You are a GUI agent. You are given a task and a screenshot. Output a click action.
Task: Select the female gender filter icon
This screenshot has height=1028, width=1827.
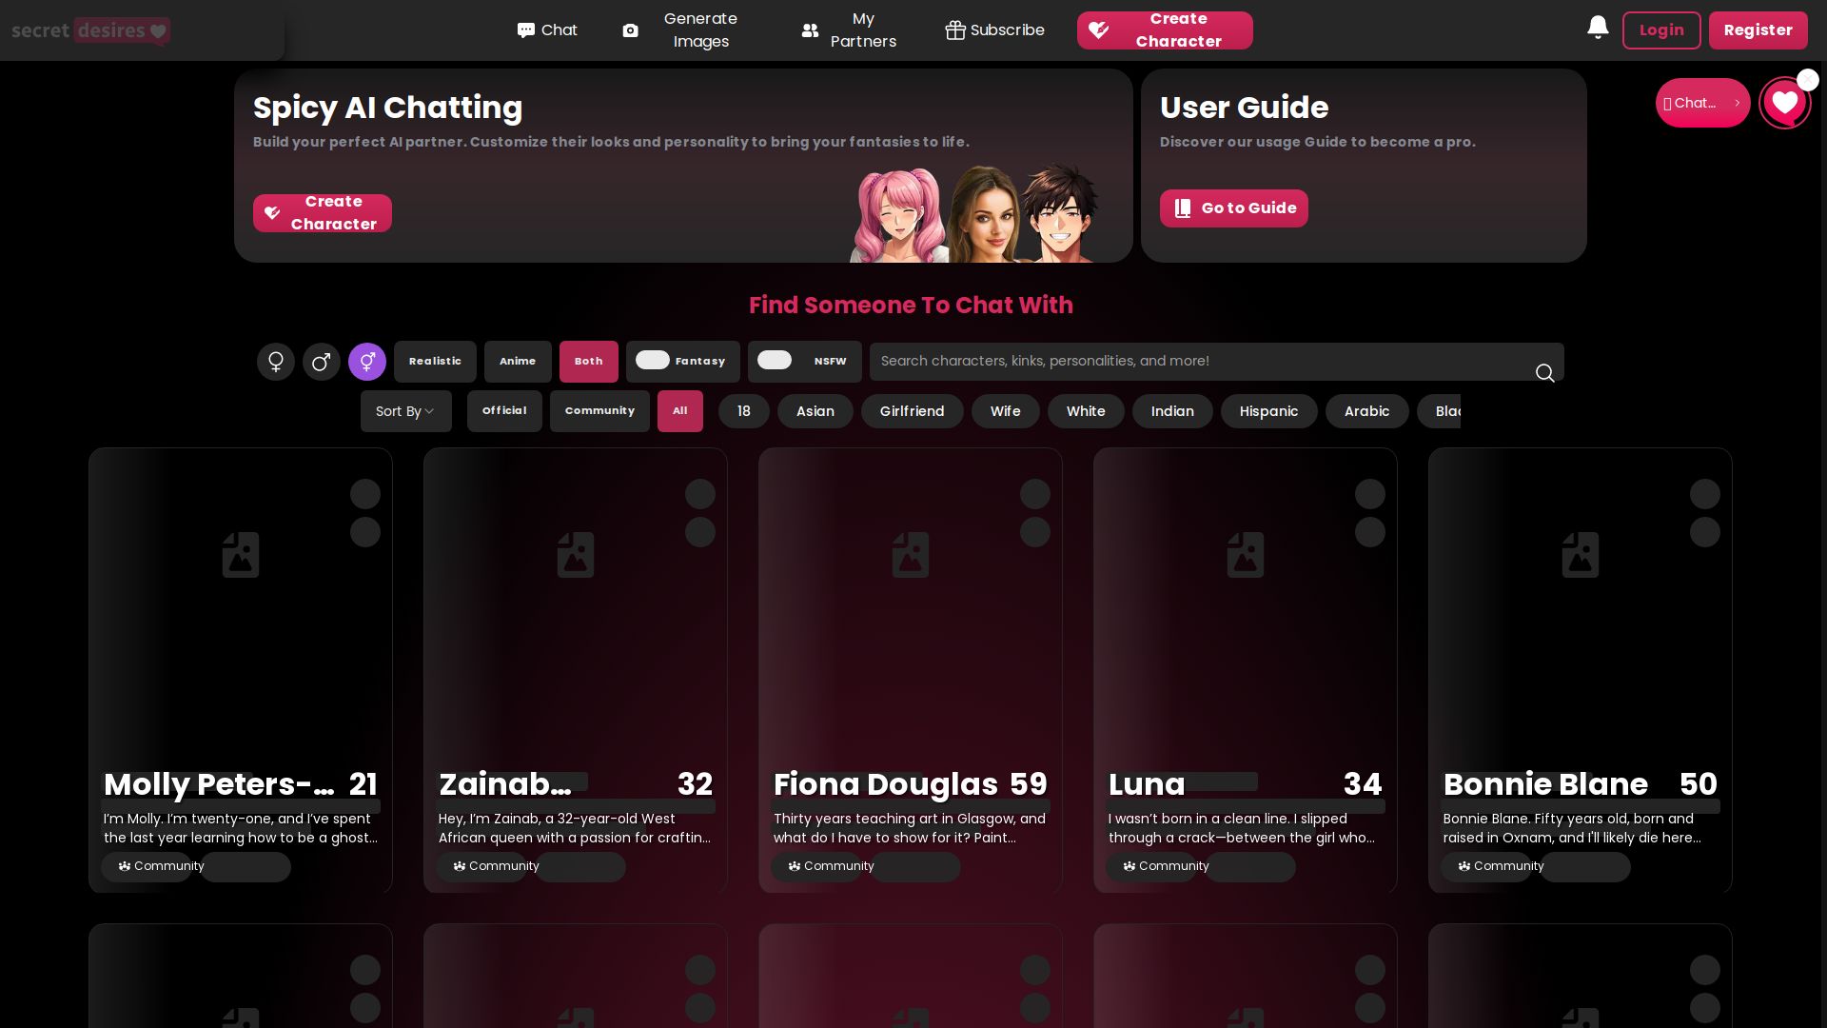pyautogui.click(x=276, y=362)
